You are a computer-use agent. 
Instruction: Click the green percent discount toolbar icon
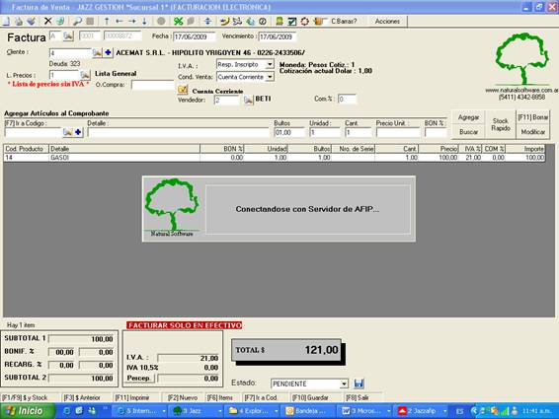click(x=178, y=22)
